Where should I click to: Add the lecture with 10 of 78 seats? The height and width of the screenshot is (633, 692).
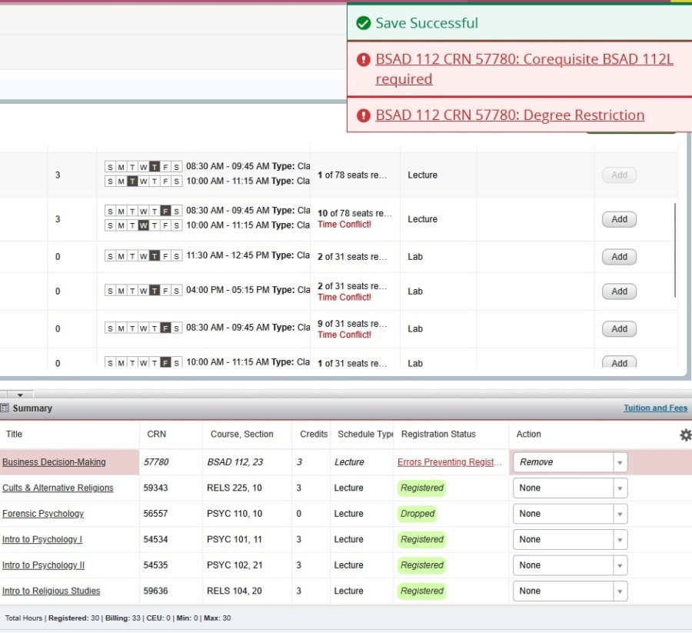coord(619,219)
